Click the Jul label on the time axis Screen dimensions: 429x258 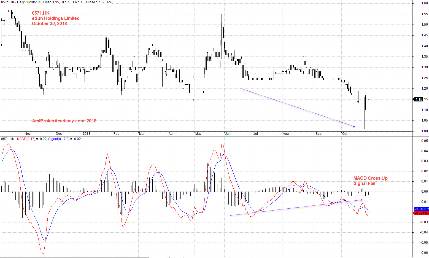tap(256, 134)
